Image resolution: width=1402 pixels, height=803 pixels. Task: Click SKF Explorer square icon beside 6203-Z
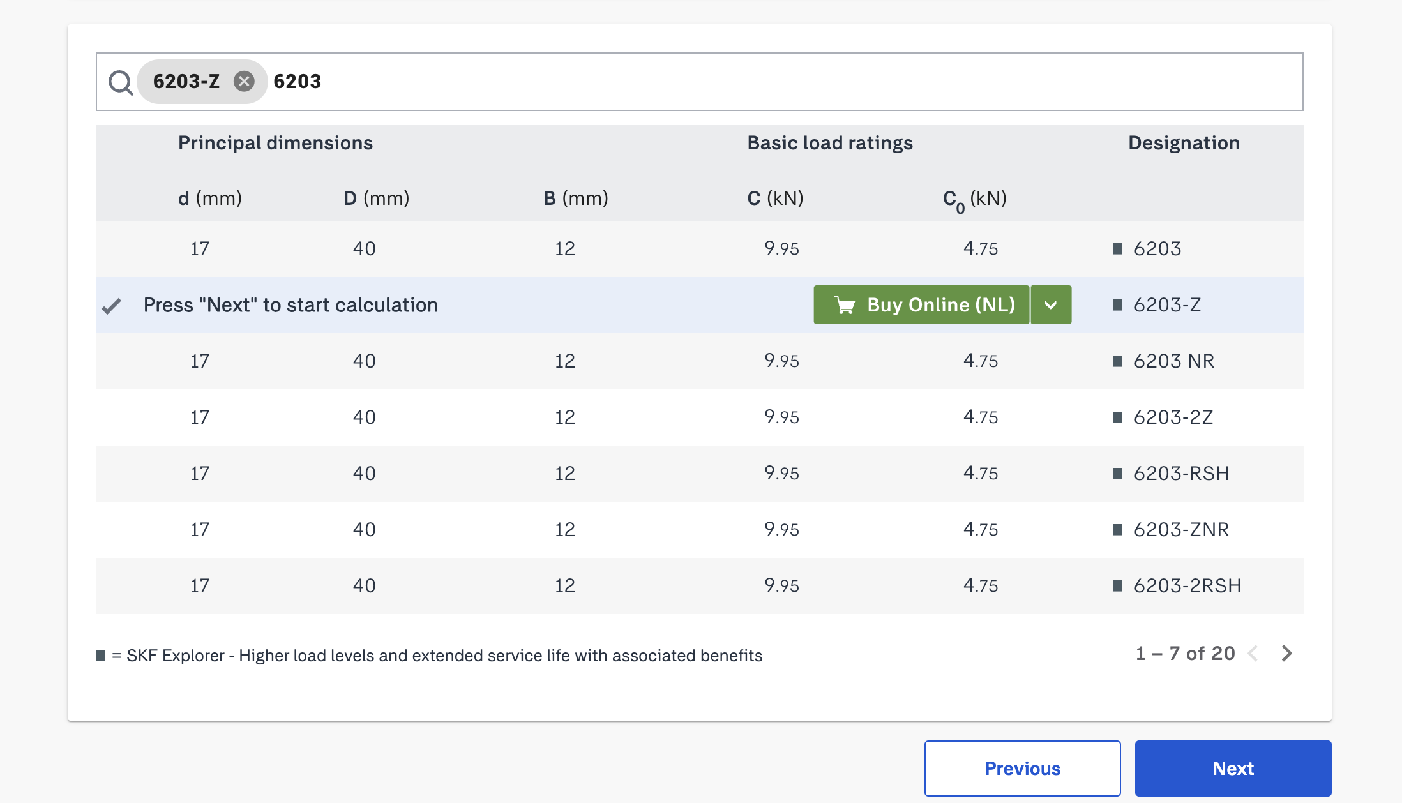coord(1117,305)
